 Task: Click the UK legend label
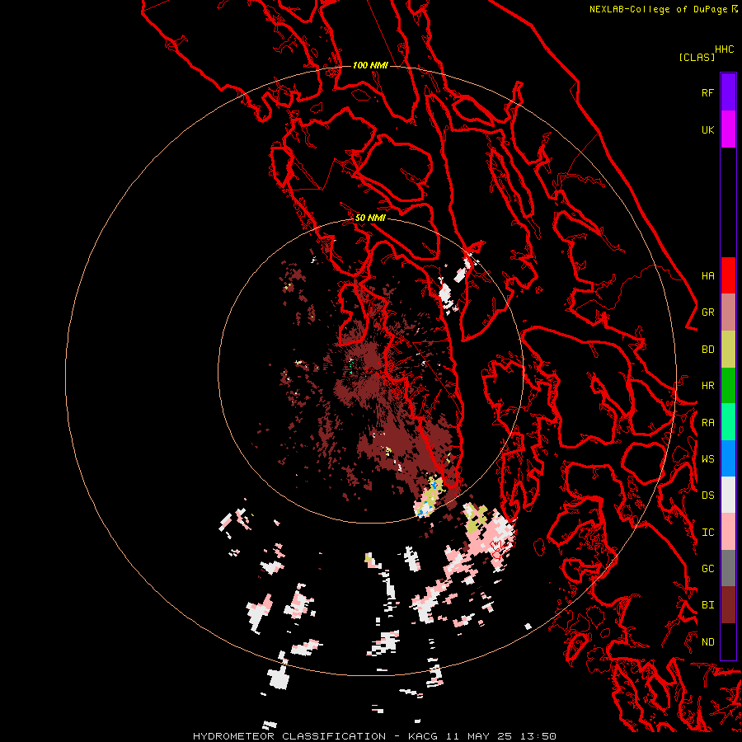(x=707, y=129)
